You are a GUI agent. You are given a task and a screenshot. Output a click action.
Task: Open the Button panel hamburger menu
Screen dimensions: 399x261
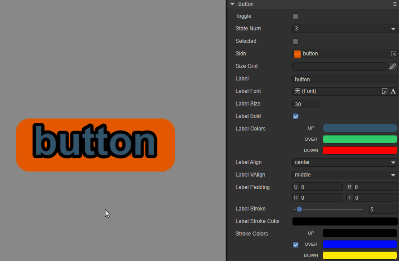point(395,4)
